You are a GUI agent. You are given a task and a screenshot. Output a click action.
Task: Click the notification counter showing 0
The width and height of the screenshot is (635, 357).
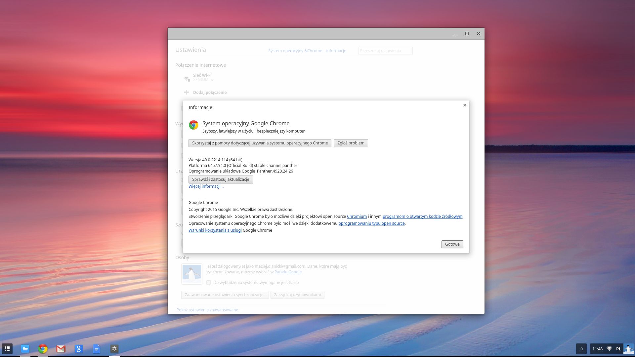[x=581, y=349]
